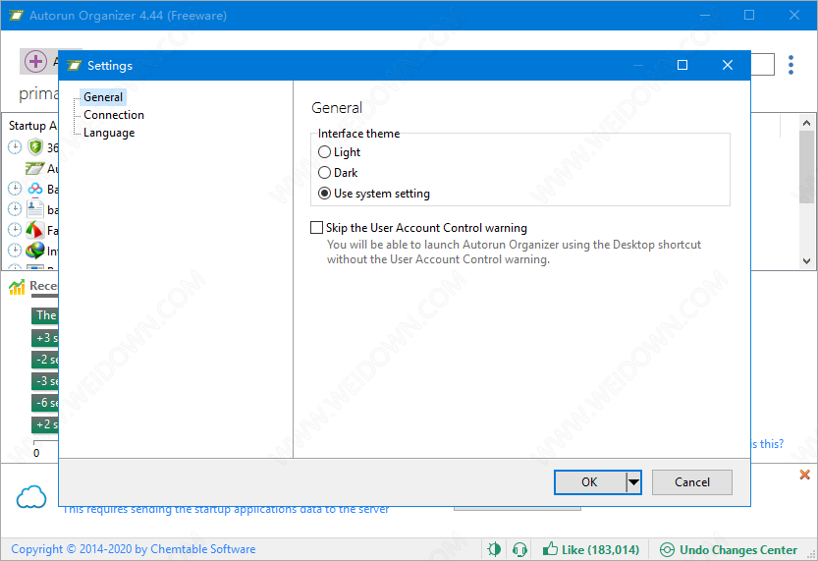The image size is (818, 561).
Task: Click the Autorun Organizer entry icon in list
Action: tap(35, 168)
